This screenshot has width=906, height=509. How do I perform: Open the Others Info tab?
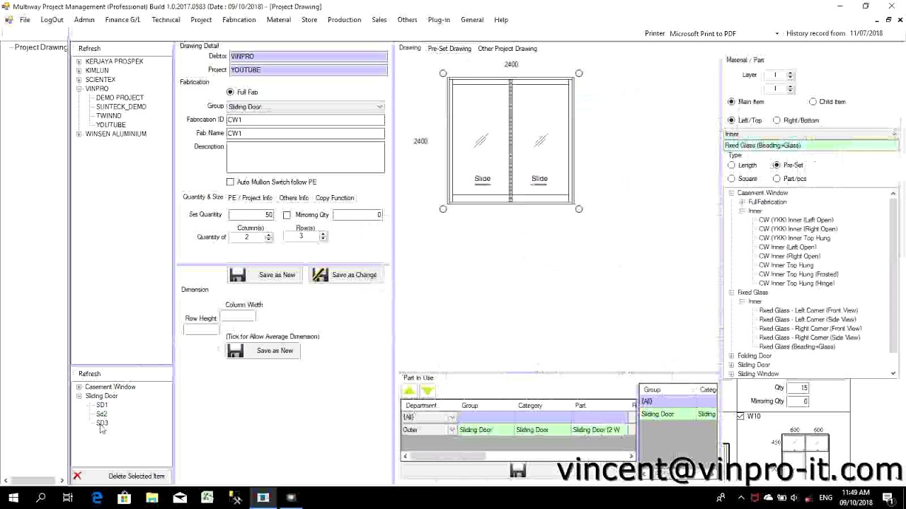293,198
